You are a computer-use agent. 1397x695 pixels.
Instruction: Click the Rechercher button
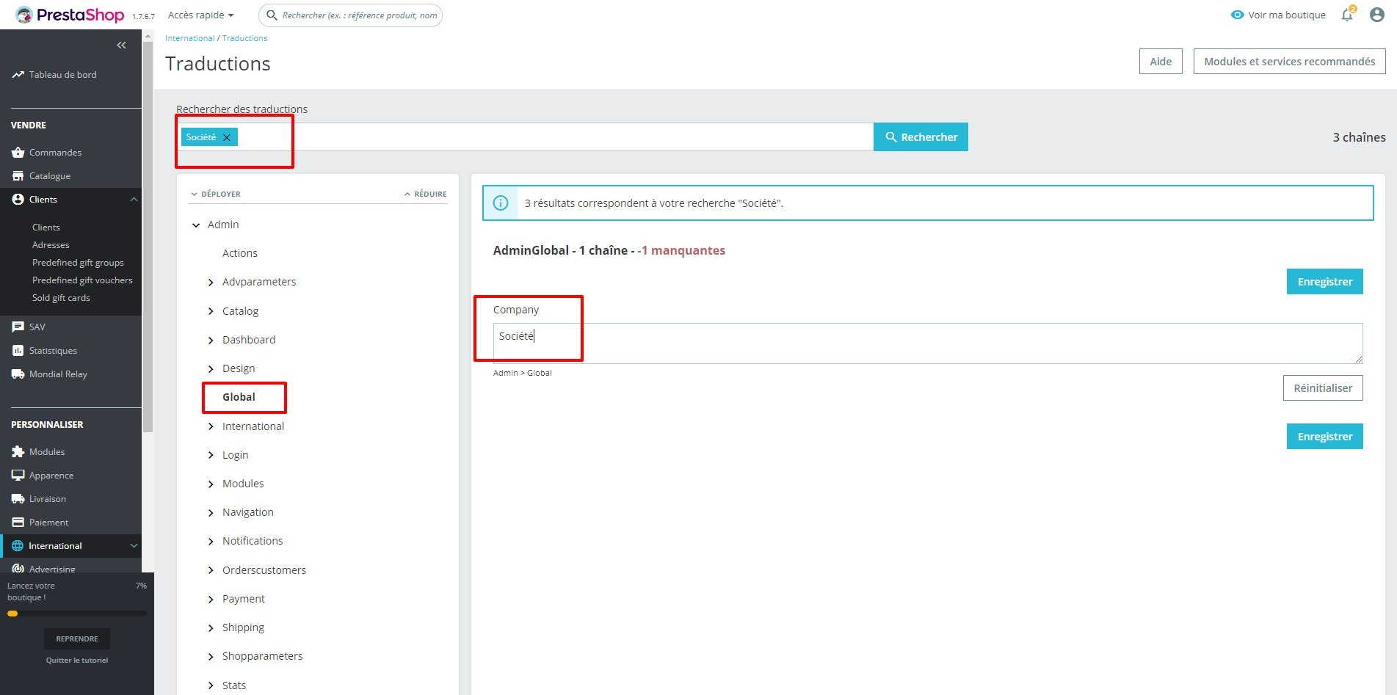pos(921,137)
